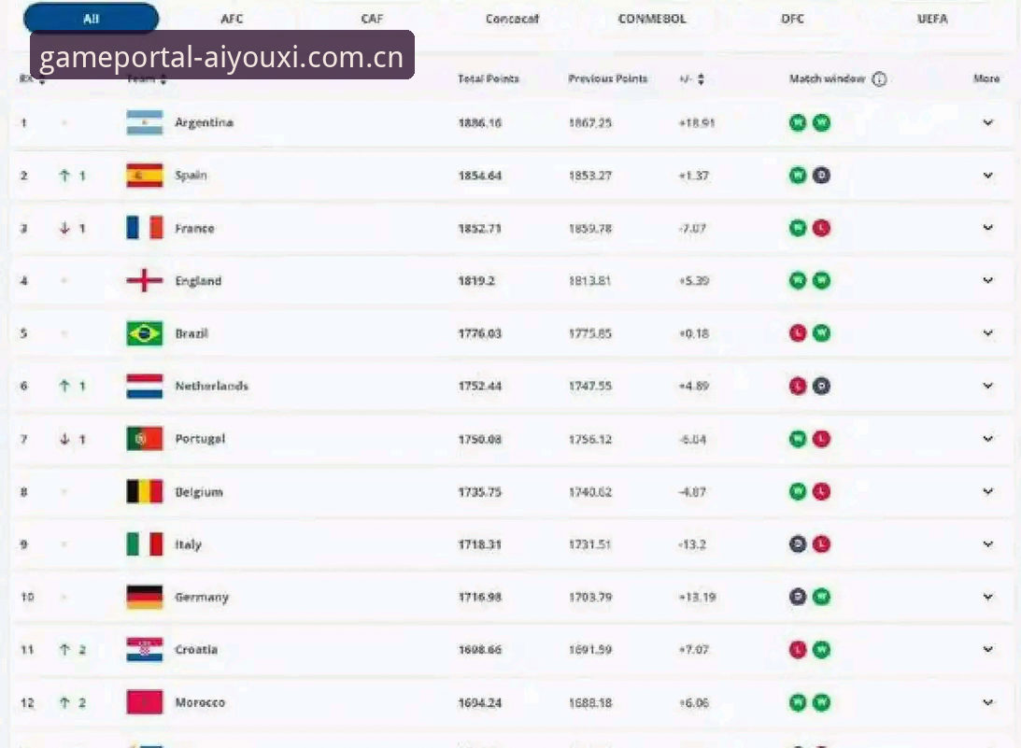
Task: Open the Morocco team link
Action: 200,702
